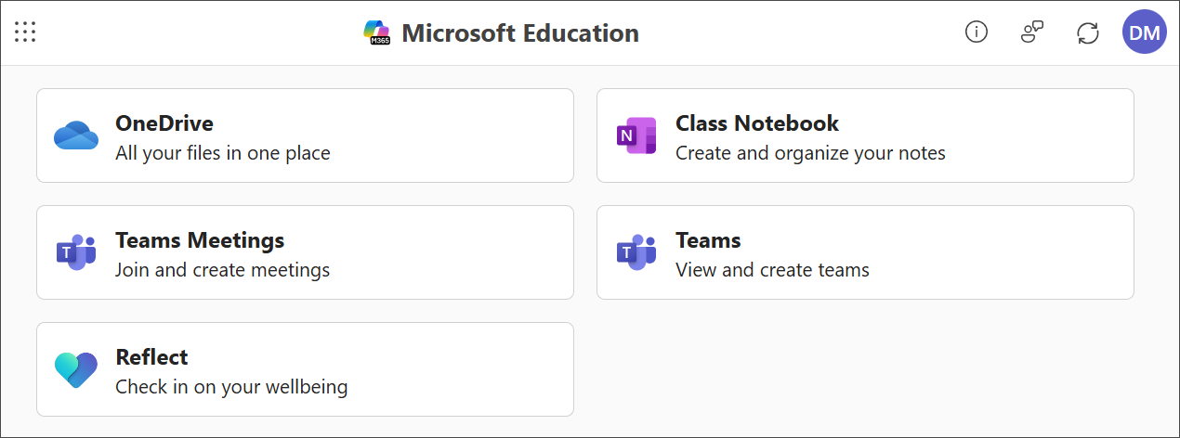Click the Microsoft Education title text
This screenshot has width=1180, height=438.
(520, 33)
